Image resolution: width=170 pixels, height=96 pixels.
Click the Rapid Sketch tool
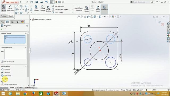tap(98, 9)
